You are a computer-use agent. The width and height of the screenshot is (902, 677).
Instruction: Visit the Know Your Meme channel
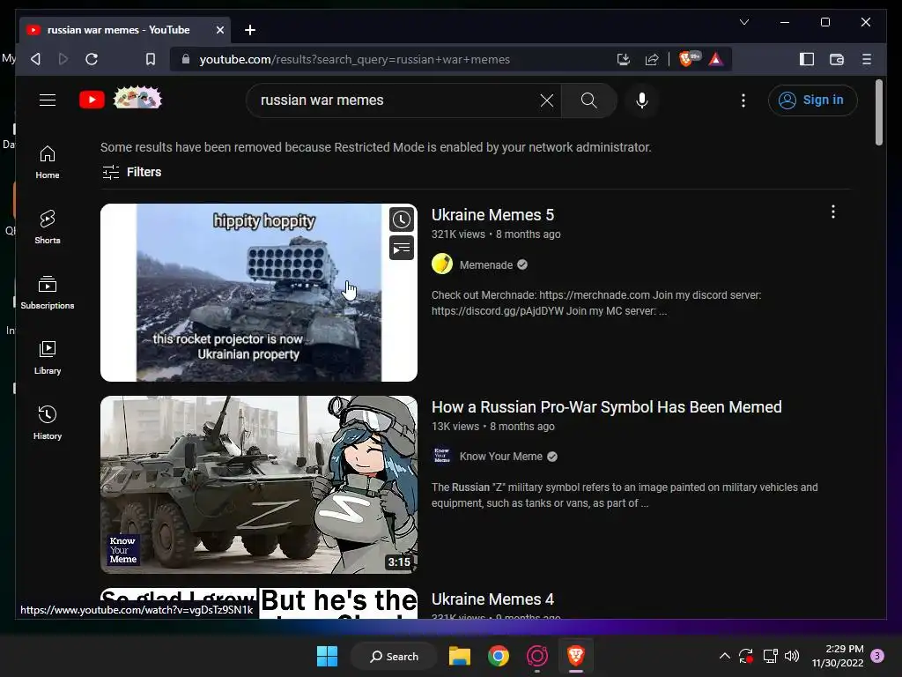tap(500, 457)
